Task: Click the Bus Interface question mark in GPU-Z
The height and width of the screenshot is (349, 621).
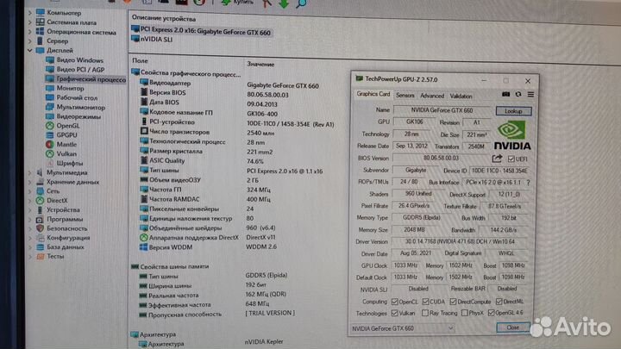Action: [528, 183]
